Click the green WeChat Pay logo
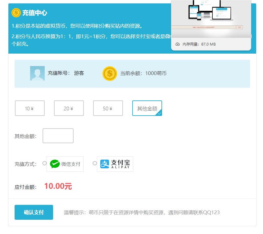 55,164
